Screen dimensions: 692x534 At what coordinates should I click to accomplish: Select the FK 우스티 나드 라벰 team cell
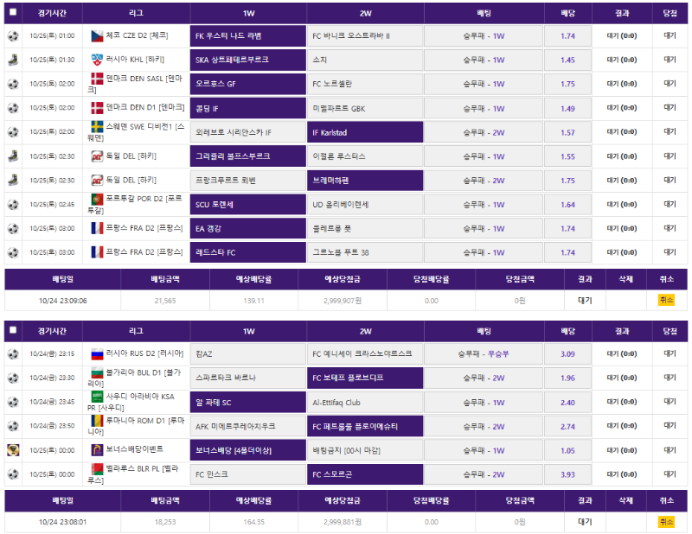(x=248, y=36)
